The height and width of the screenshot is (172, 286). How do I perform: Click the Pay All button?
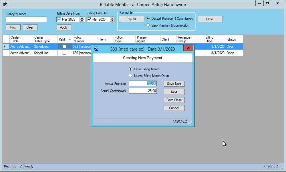131,19
